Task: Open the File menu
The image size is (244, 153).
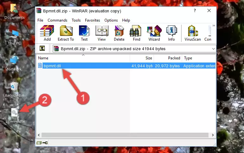Action: [40, 20]
